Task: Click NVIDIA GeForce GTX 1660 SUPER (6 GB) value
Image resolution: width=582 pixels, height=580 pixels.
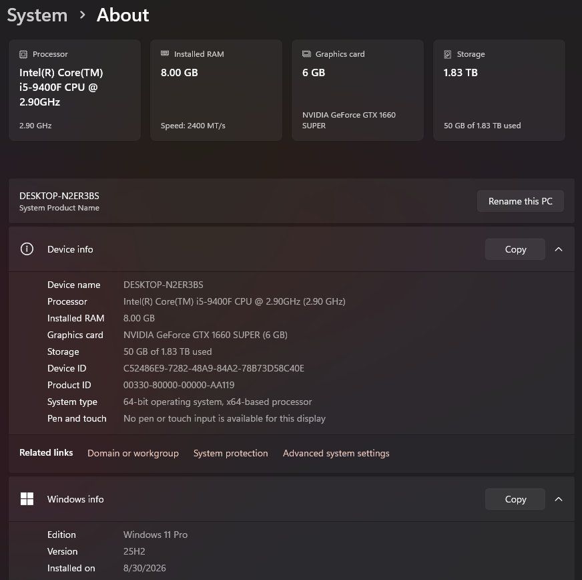Action: 206,335
